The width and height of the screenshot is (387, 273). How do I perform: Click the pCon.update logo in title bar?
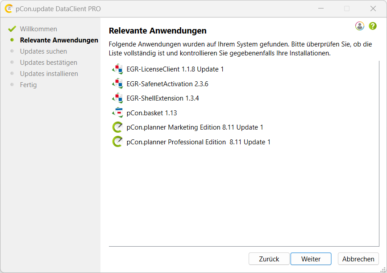[x=9, y=8]
